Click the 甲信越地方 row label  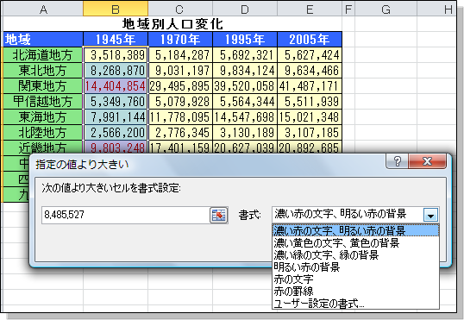click(43, 102)
